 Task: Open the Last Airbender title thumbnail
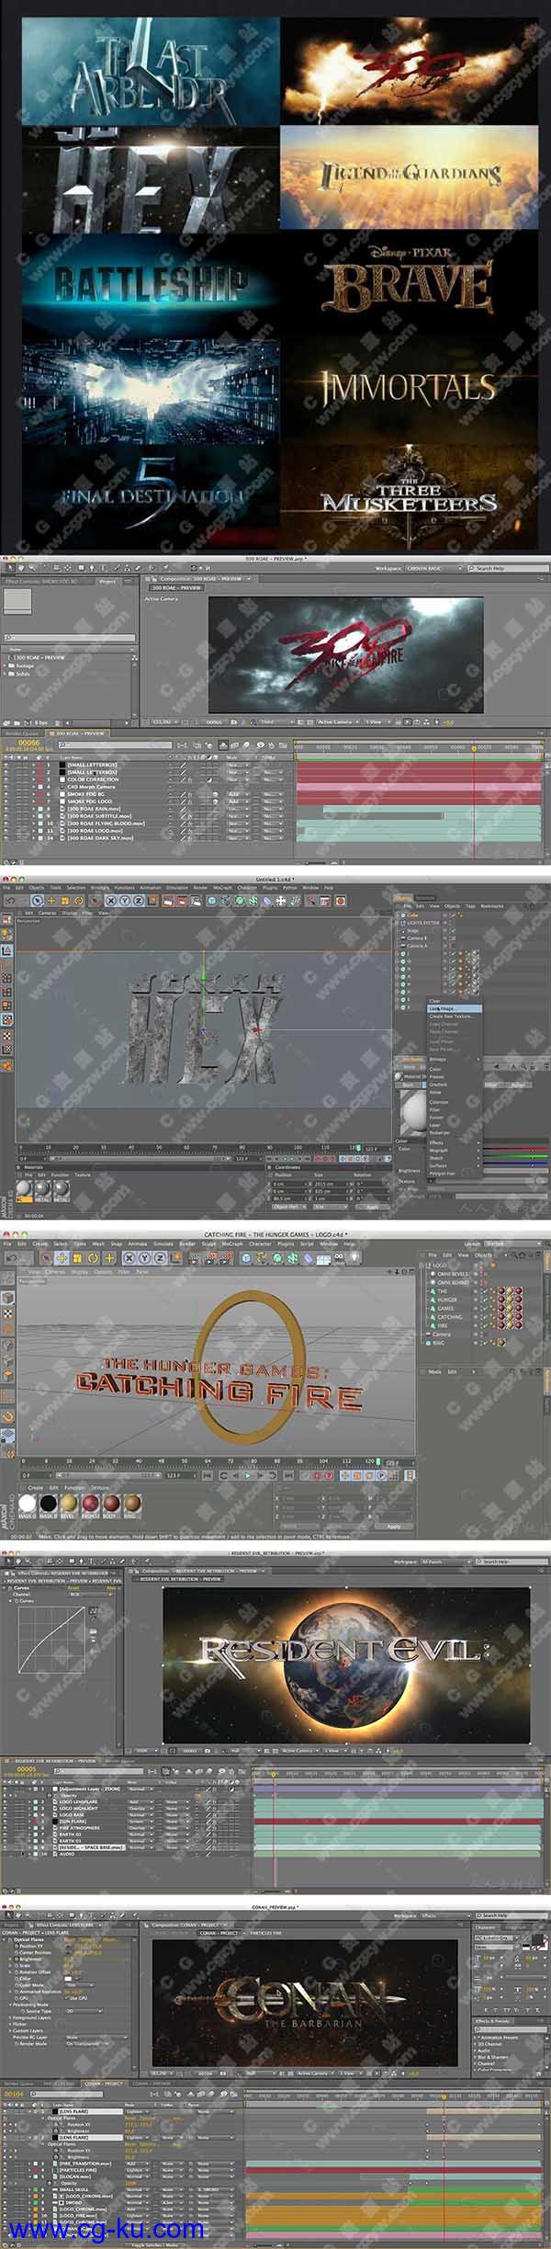pos(151,70)
